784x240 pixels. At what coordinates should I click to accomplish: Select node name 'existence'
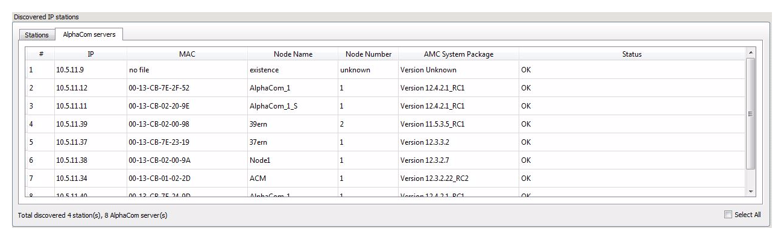[x=293, y=70]
